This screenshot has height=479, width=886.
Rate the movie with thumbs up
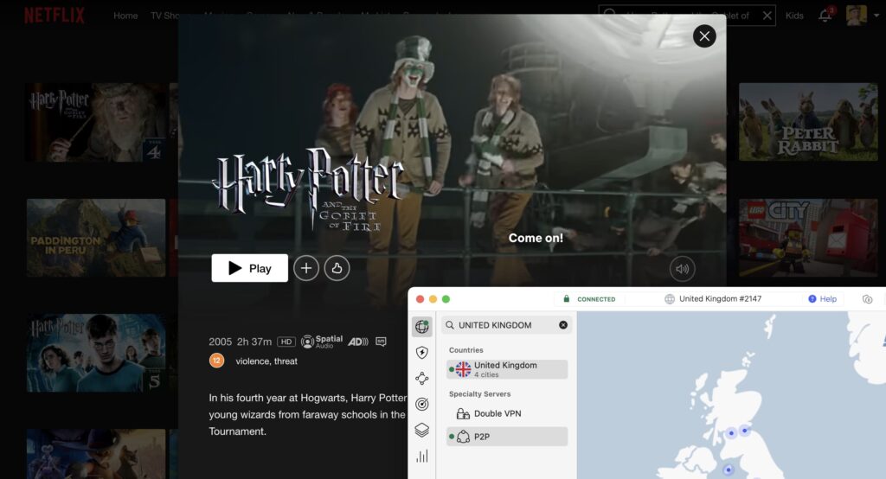(337, 268)
